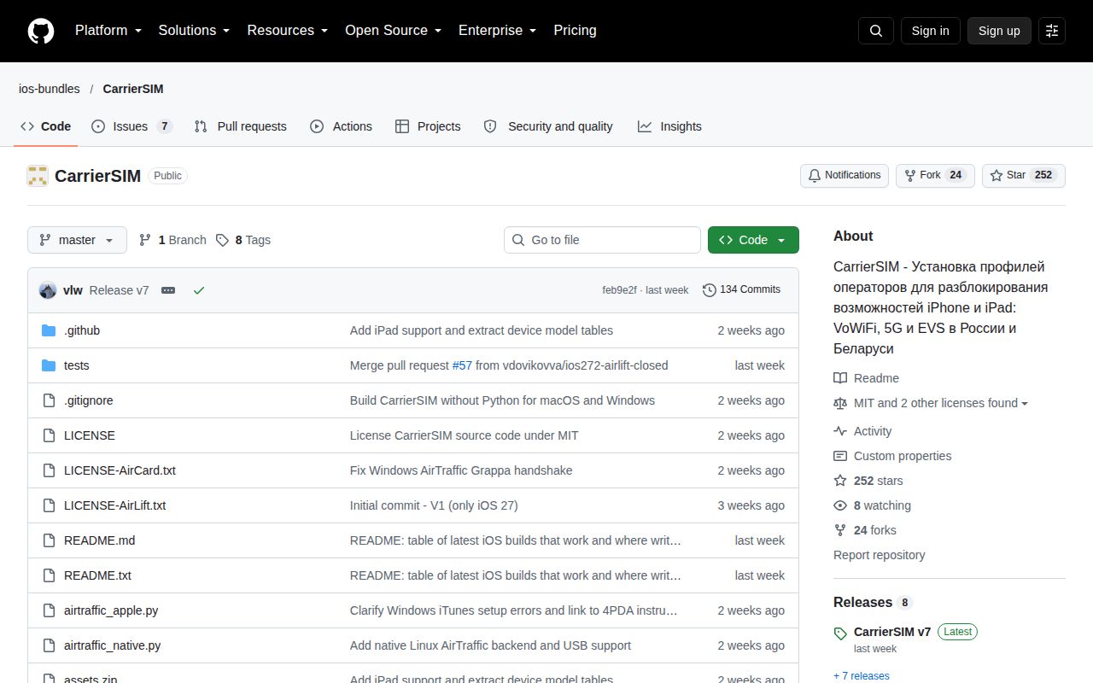
Task: Click the bell Notifications button
Action: click(x=845, y=175)
